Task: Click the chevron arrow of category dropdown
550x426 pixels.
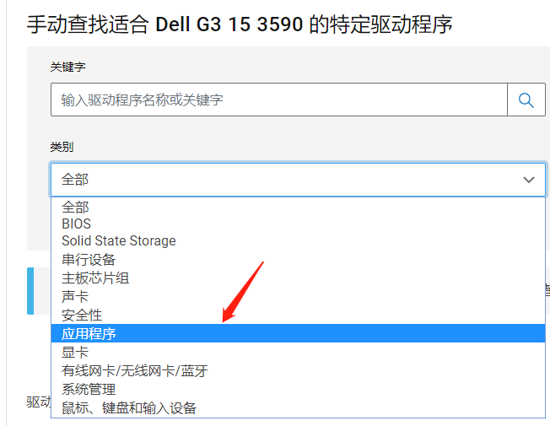Action: [x=529, y=180]
